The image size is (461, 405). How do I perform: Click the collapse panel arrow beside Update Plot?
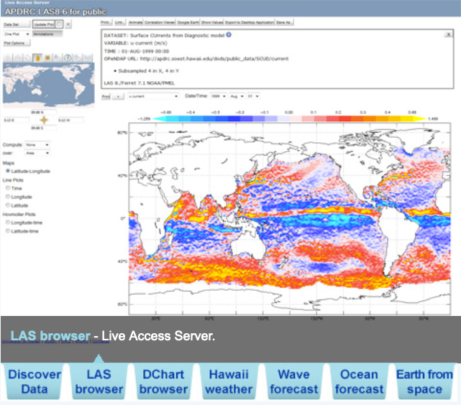68,24
